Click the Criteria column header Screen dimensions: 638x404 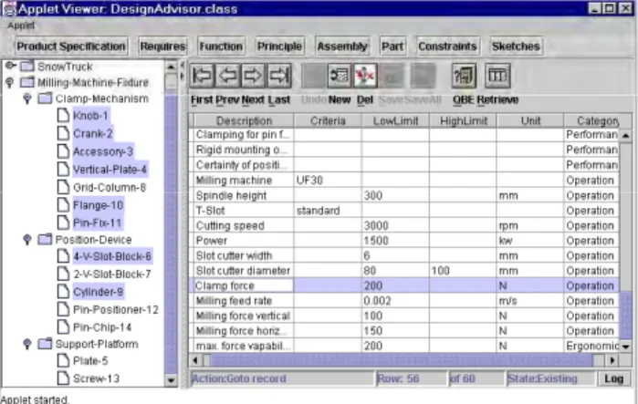click(x=328, y=120)
